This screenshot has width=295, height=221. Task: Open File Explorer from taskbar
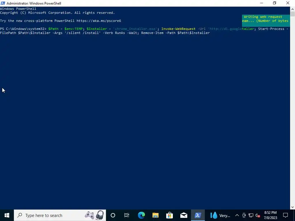tap(155, 215)
